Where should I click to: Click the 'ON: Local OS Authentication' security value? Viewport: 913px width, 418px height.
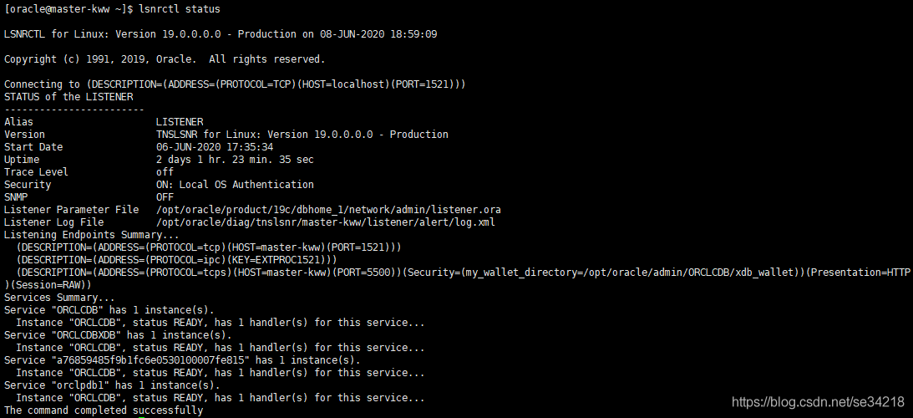[x=235, y=185]
